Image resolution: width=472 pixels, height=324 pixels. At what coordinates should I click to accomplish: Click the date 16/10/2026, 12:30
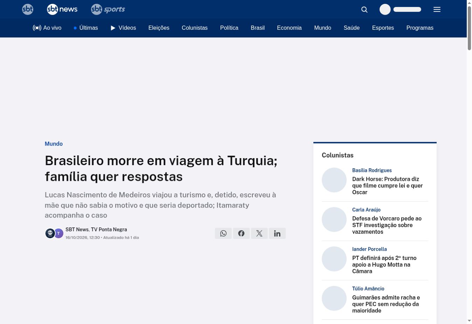(x=83, y=238)
